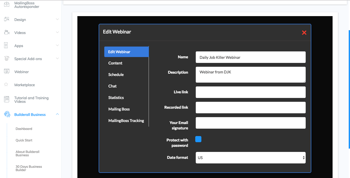
Task: Open MailingBoss Autoresponder in sidebar
Action: [27, 5]
